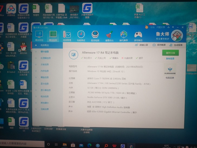Open 游戏精选 gamepad icon
The height and width of the screenshot is (148, 197).
(x=138, y=36)
